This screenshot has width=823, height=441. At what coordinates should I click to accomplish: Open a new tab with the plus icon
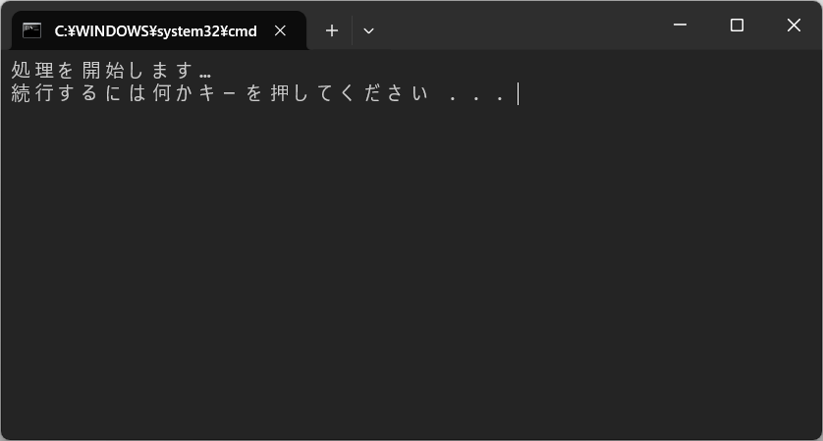[331, 31]
